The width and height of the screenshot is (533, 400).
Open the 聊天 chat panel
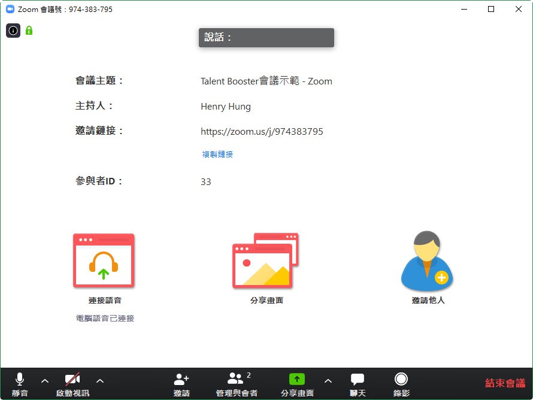pos(358,384)
